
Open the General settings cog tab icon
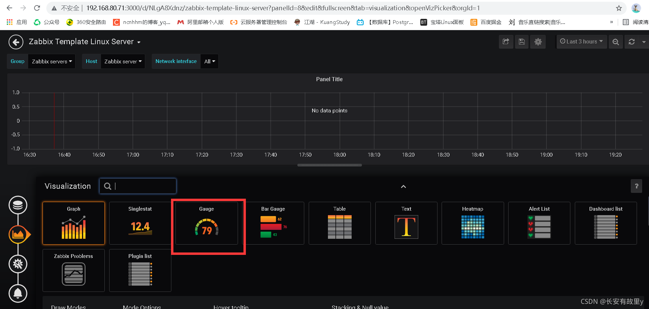[18, 264]
